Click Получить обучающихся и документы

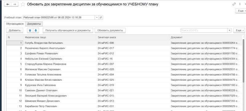point(68,30)
